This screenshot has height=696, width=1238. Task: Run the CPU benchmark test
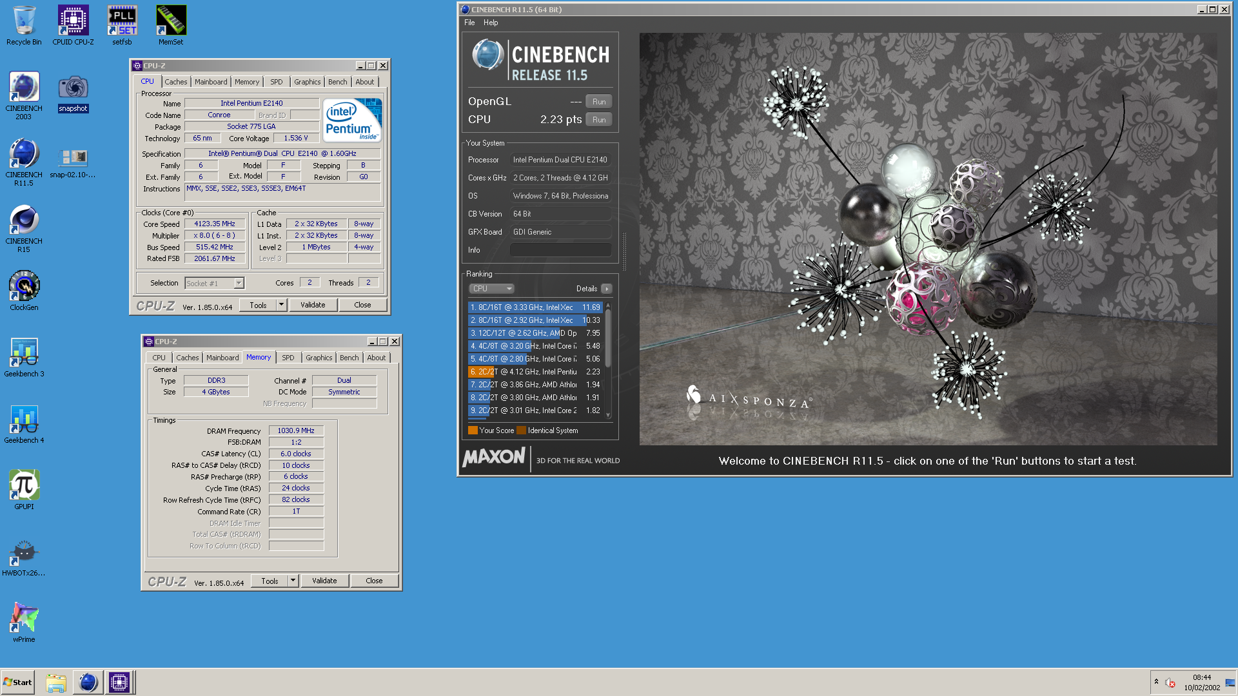(599, 120)
